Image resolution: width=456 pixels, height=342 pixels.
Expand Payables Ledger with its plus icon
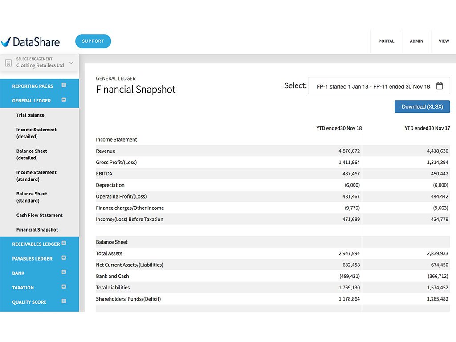(64, 258)
